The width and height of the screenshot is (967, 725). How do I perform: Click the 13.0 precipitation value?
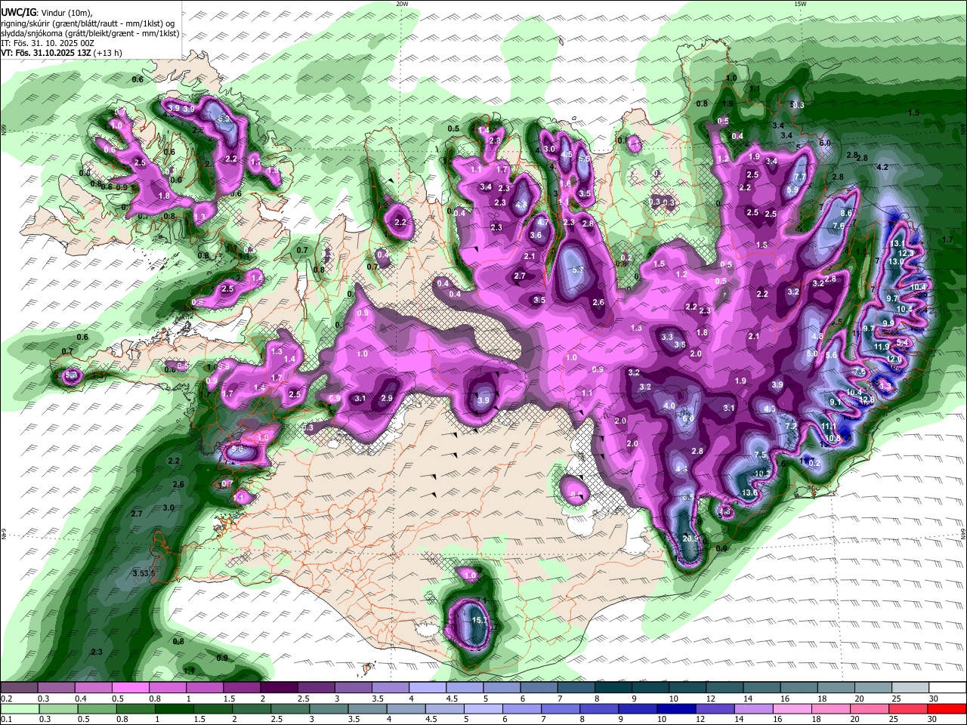(897, 261)
